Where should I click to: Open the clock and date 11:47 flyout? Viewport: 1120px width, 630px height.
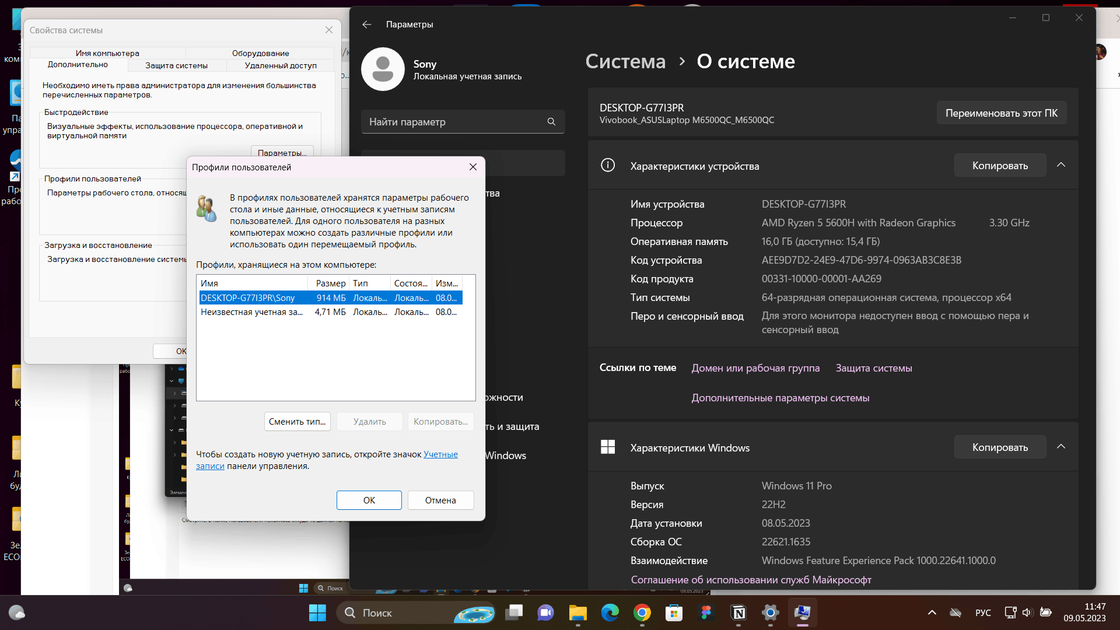[1084, 612]
